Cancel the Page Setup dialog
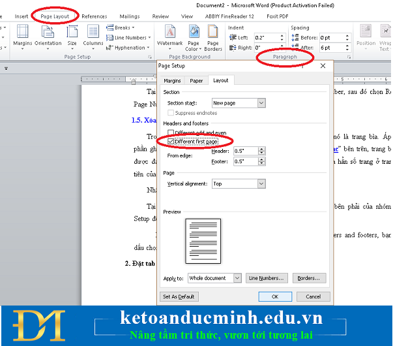 [x=313, y=296]
